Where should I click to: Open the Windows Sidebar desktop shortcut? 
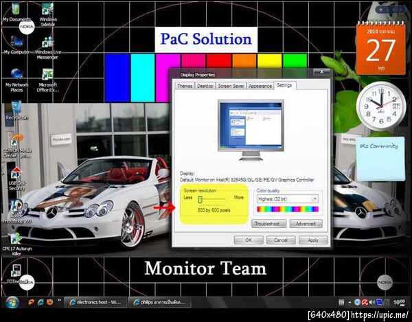click(48, 14)
